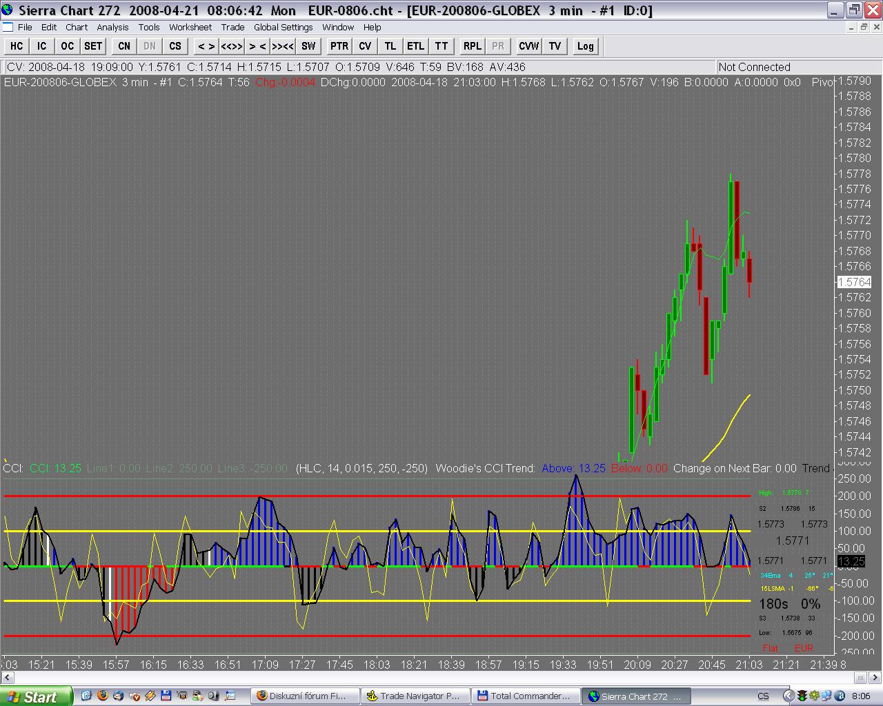Click the SW toolbar button

click(x=308, y=46)
